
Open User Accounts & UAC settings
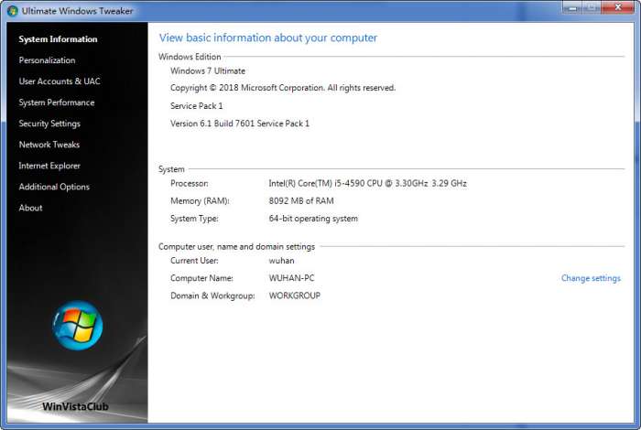tap(60, 81)
